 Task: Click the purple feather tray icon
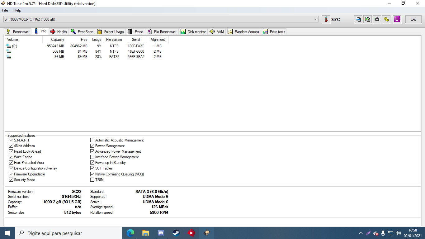pos(368,233)
